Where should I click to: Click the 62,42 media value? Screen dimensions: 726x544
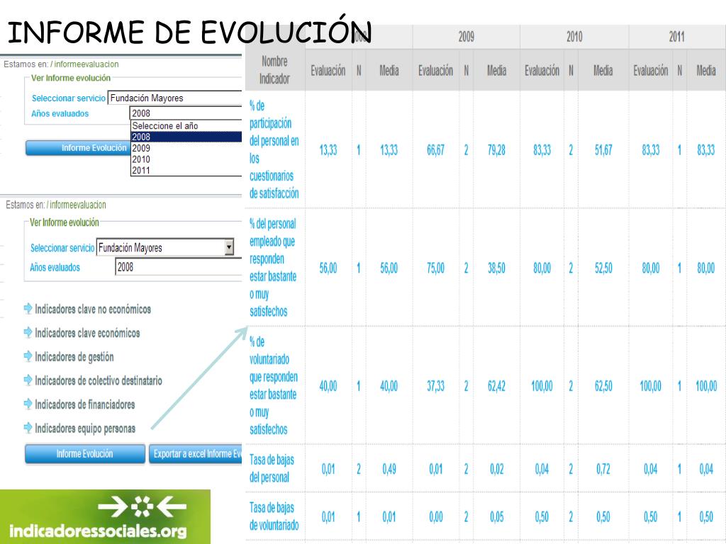point(496,386)
